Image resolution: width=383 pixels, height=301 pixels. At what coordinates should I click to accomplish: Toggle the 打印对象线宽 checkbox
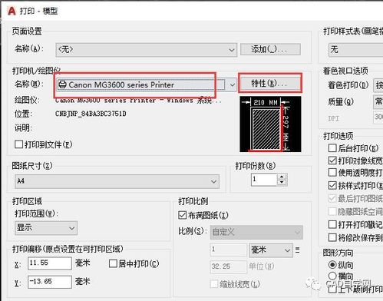click(332, 160)
